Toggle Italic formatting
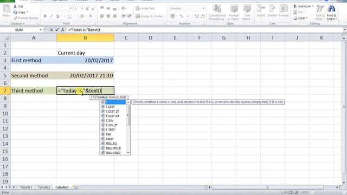 [52, 16]
